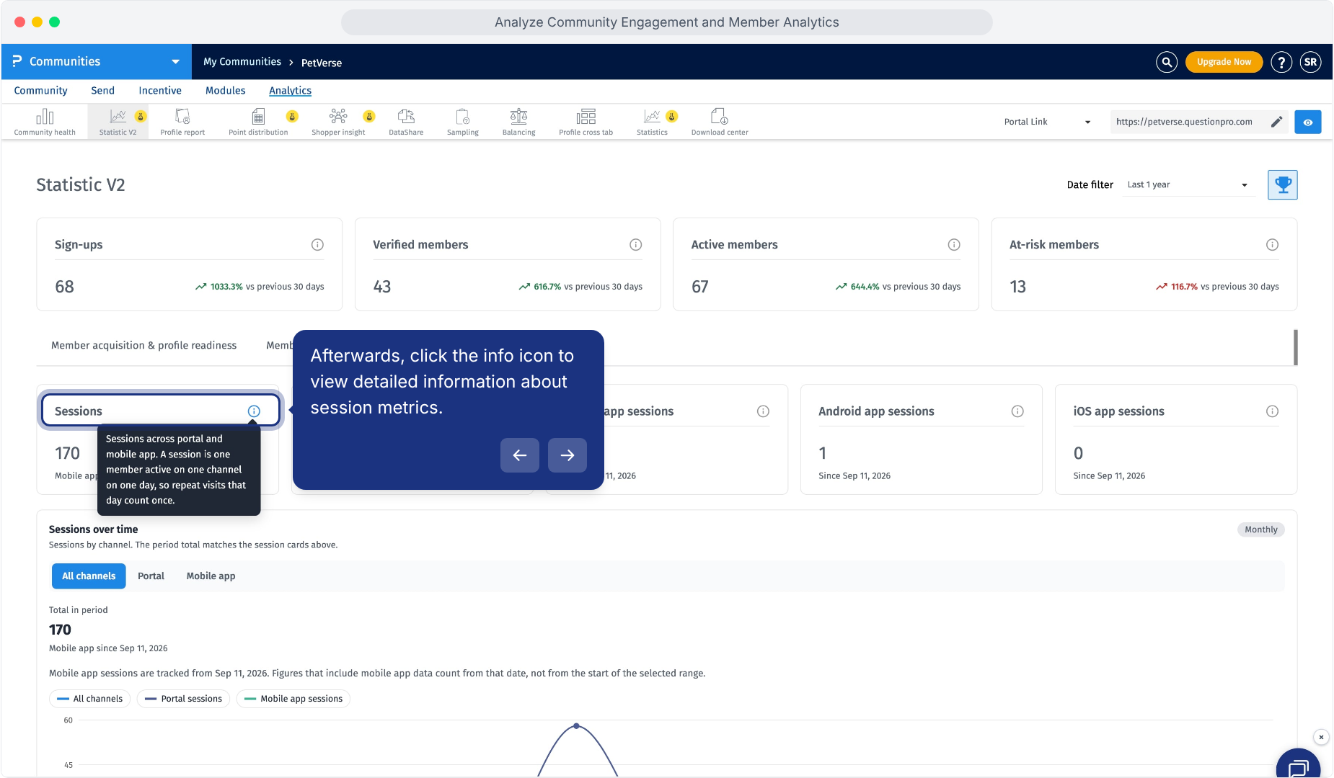Open the help question mark icon

pos(1281,62)
